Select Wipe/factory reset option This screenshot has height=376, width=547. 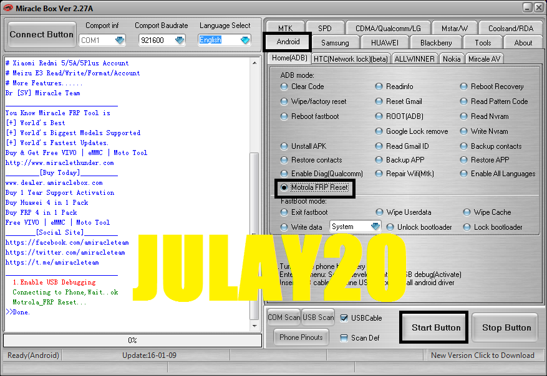(284, 101)
